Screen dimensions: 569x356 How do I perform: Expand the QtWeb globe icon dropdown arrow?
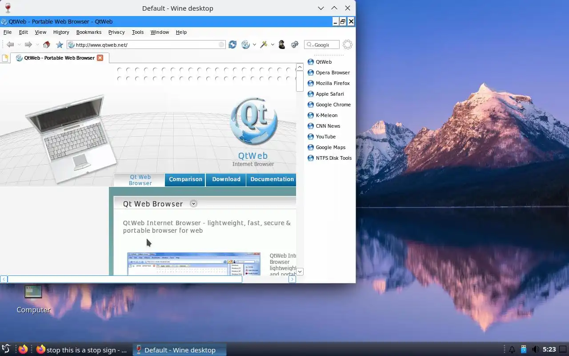[254, 44]
